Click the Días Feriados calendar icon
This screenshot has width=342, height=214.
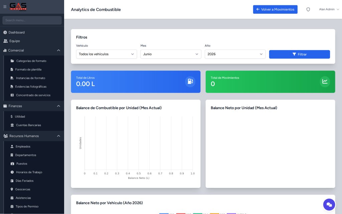tap(12, 181)
